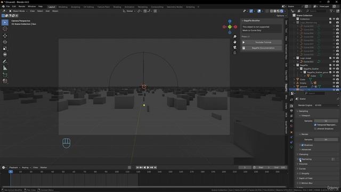This screenshot has height=192, width=341.
Task: Click the zoom magnifier viewport icon
Action: click(x=234, y=37)
